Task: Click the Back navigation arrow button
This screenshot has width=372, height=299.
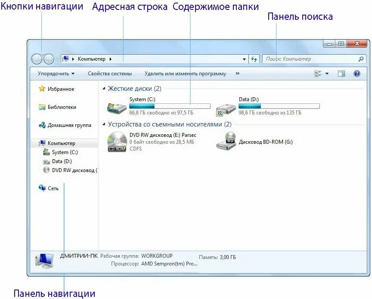Action: [37, 59]
